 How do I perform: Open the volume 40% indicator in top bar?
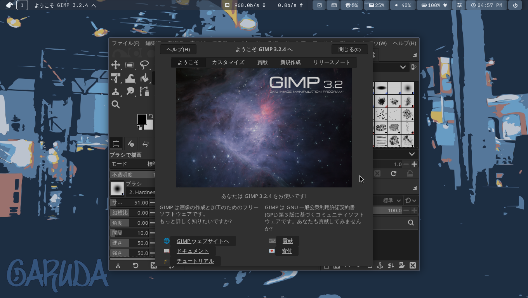403,5
